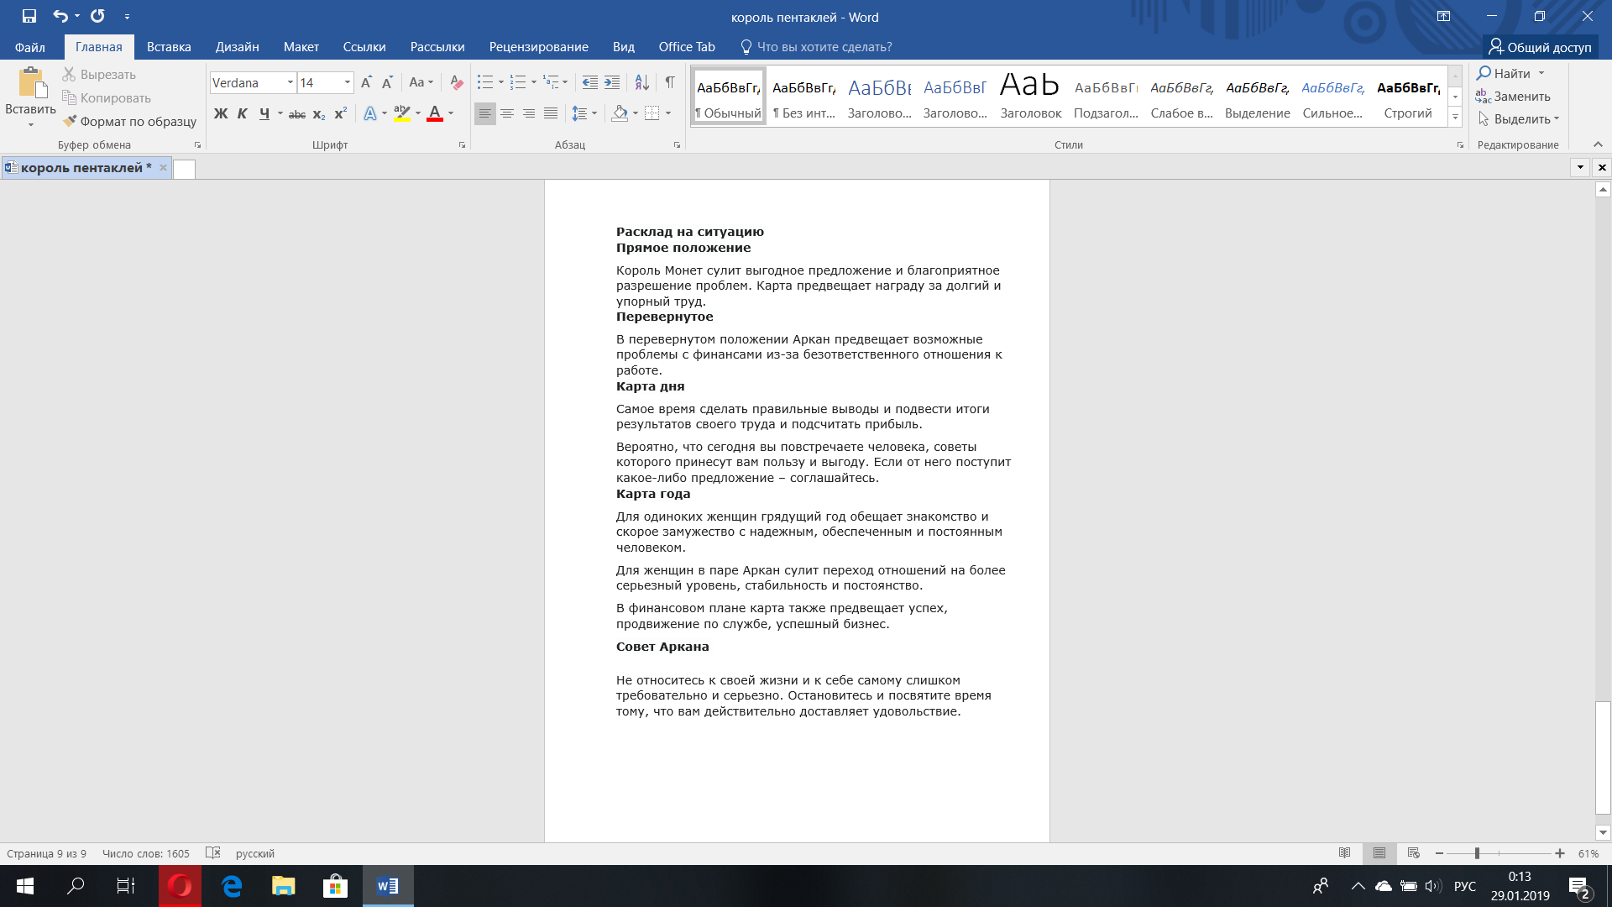Expand the font size 14 dropdown
1612x907 pixels.
pos(348,82)
